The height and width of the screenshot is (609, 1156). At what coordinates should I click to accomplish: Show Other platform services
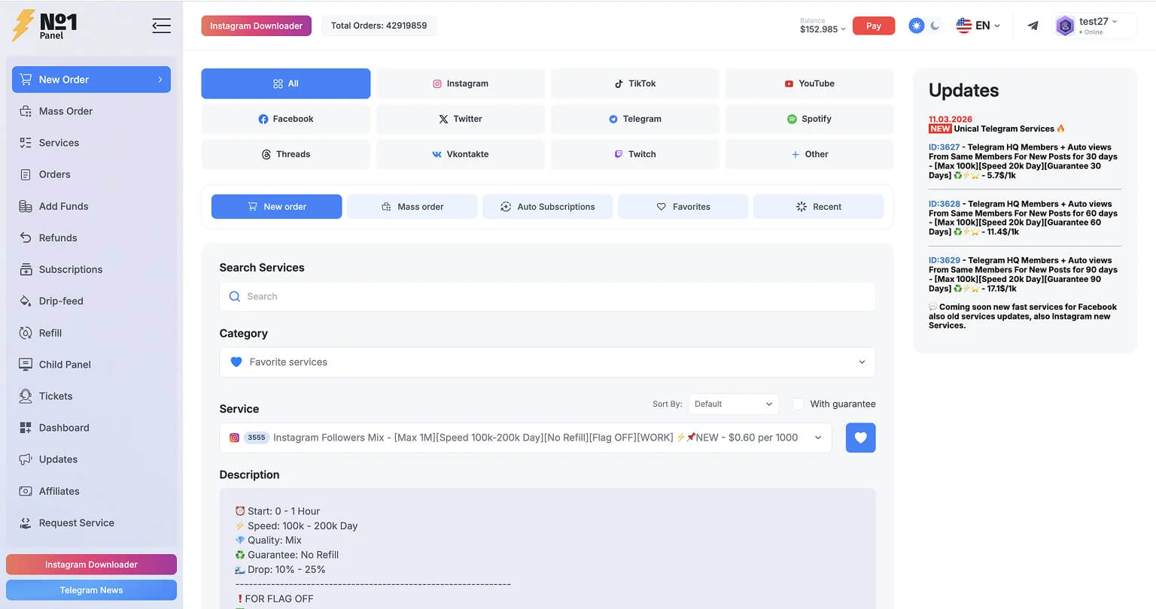(810, 154)
